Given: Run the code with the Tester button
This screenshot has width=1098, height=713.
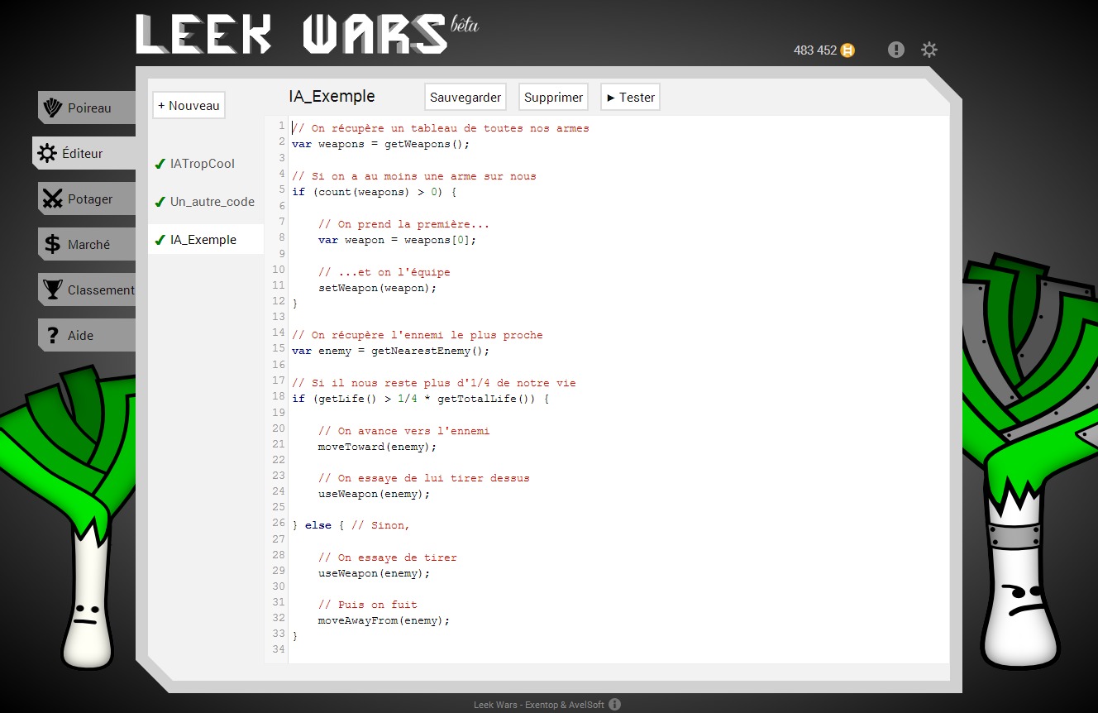Looking at the screenshot, I should 629,97.
